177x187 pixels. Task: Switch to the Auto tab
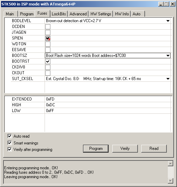(x=138, y=14)
